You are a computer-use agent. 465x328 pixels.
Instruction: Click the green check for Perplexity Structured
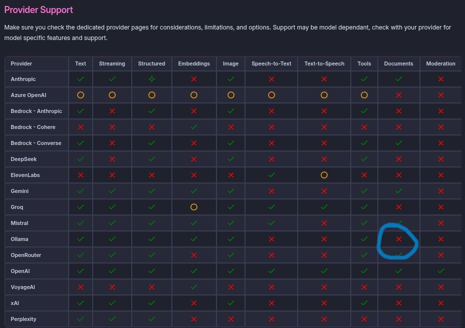tap(151, 319)
